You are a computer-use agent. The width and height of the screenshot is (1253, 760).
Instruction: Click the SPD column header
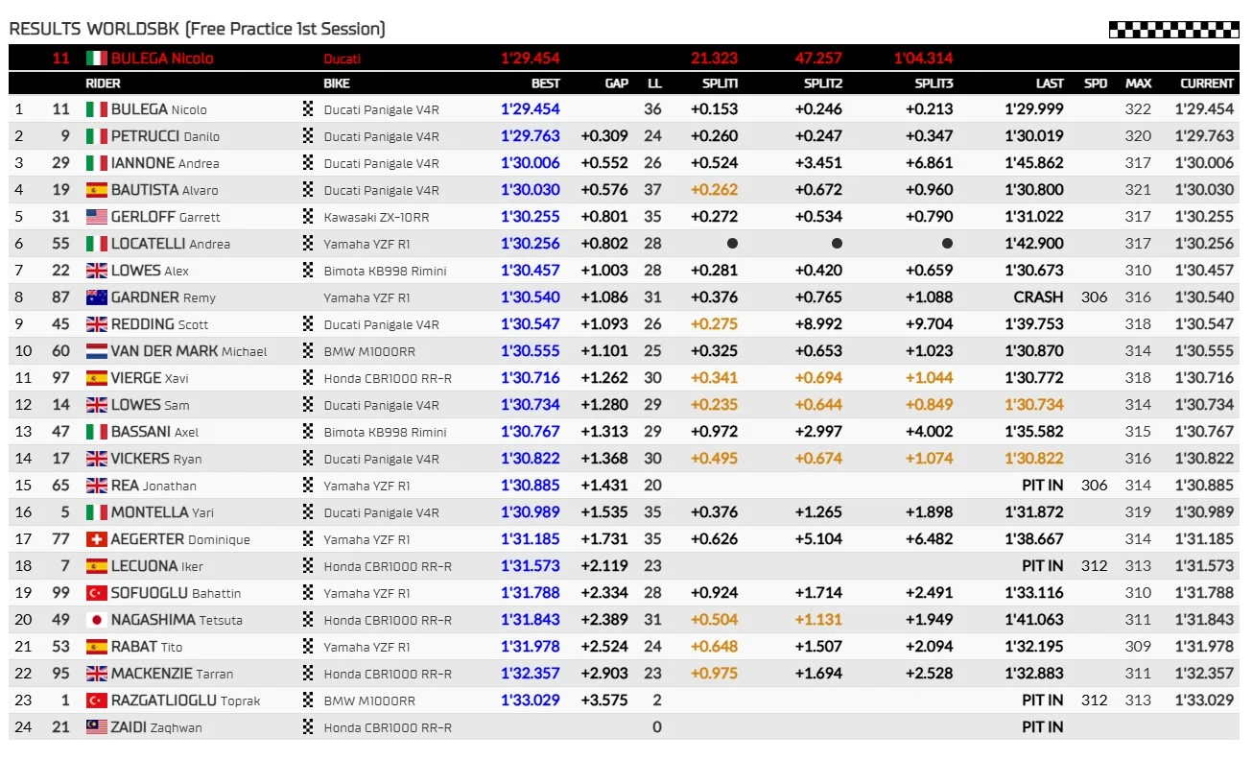(1095, 83)
